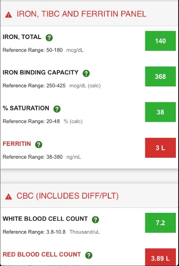Click the CBC panel warning triangle icon

click(x=8, y=197)
